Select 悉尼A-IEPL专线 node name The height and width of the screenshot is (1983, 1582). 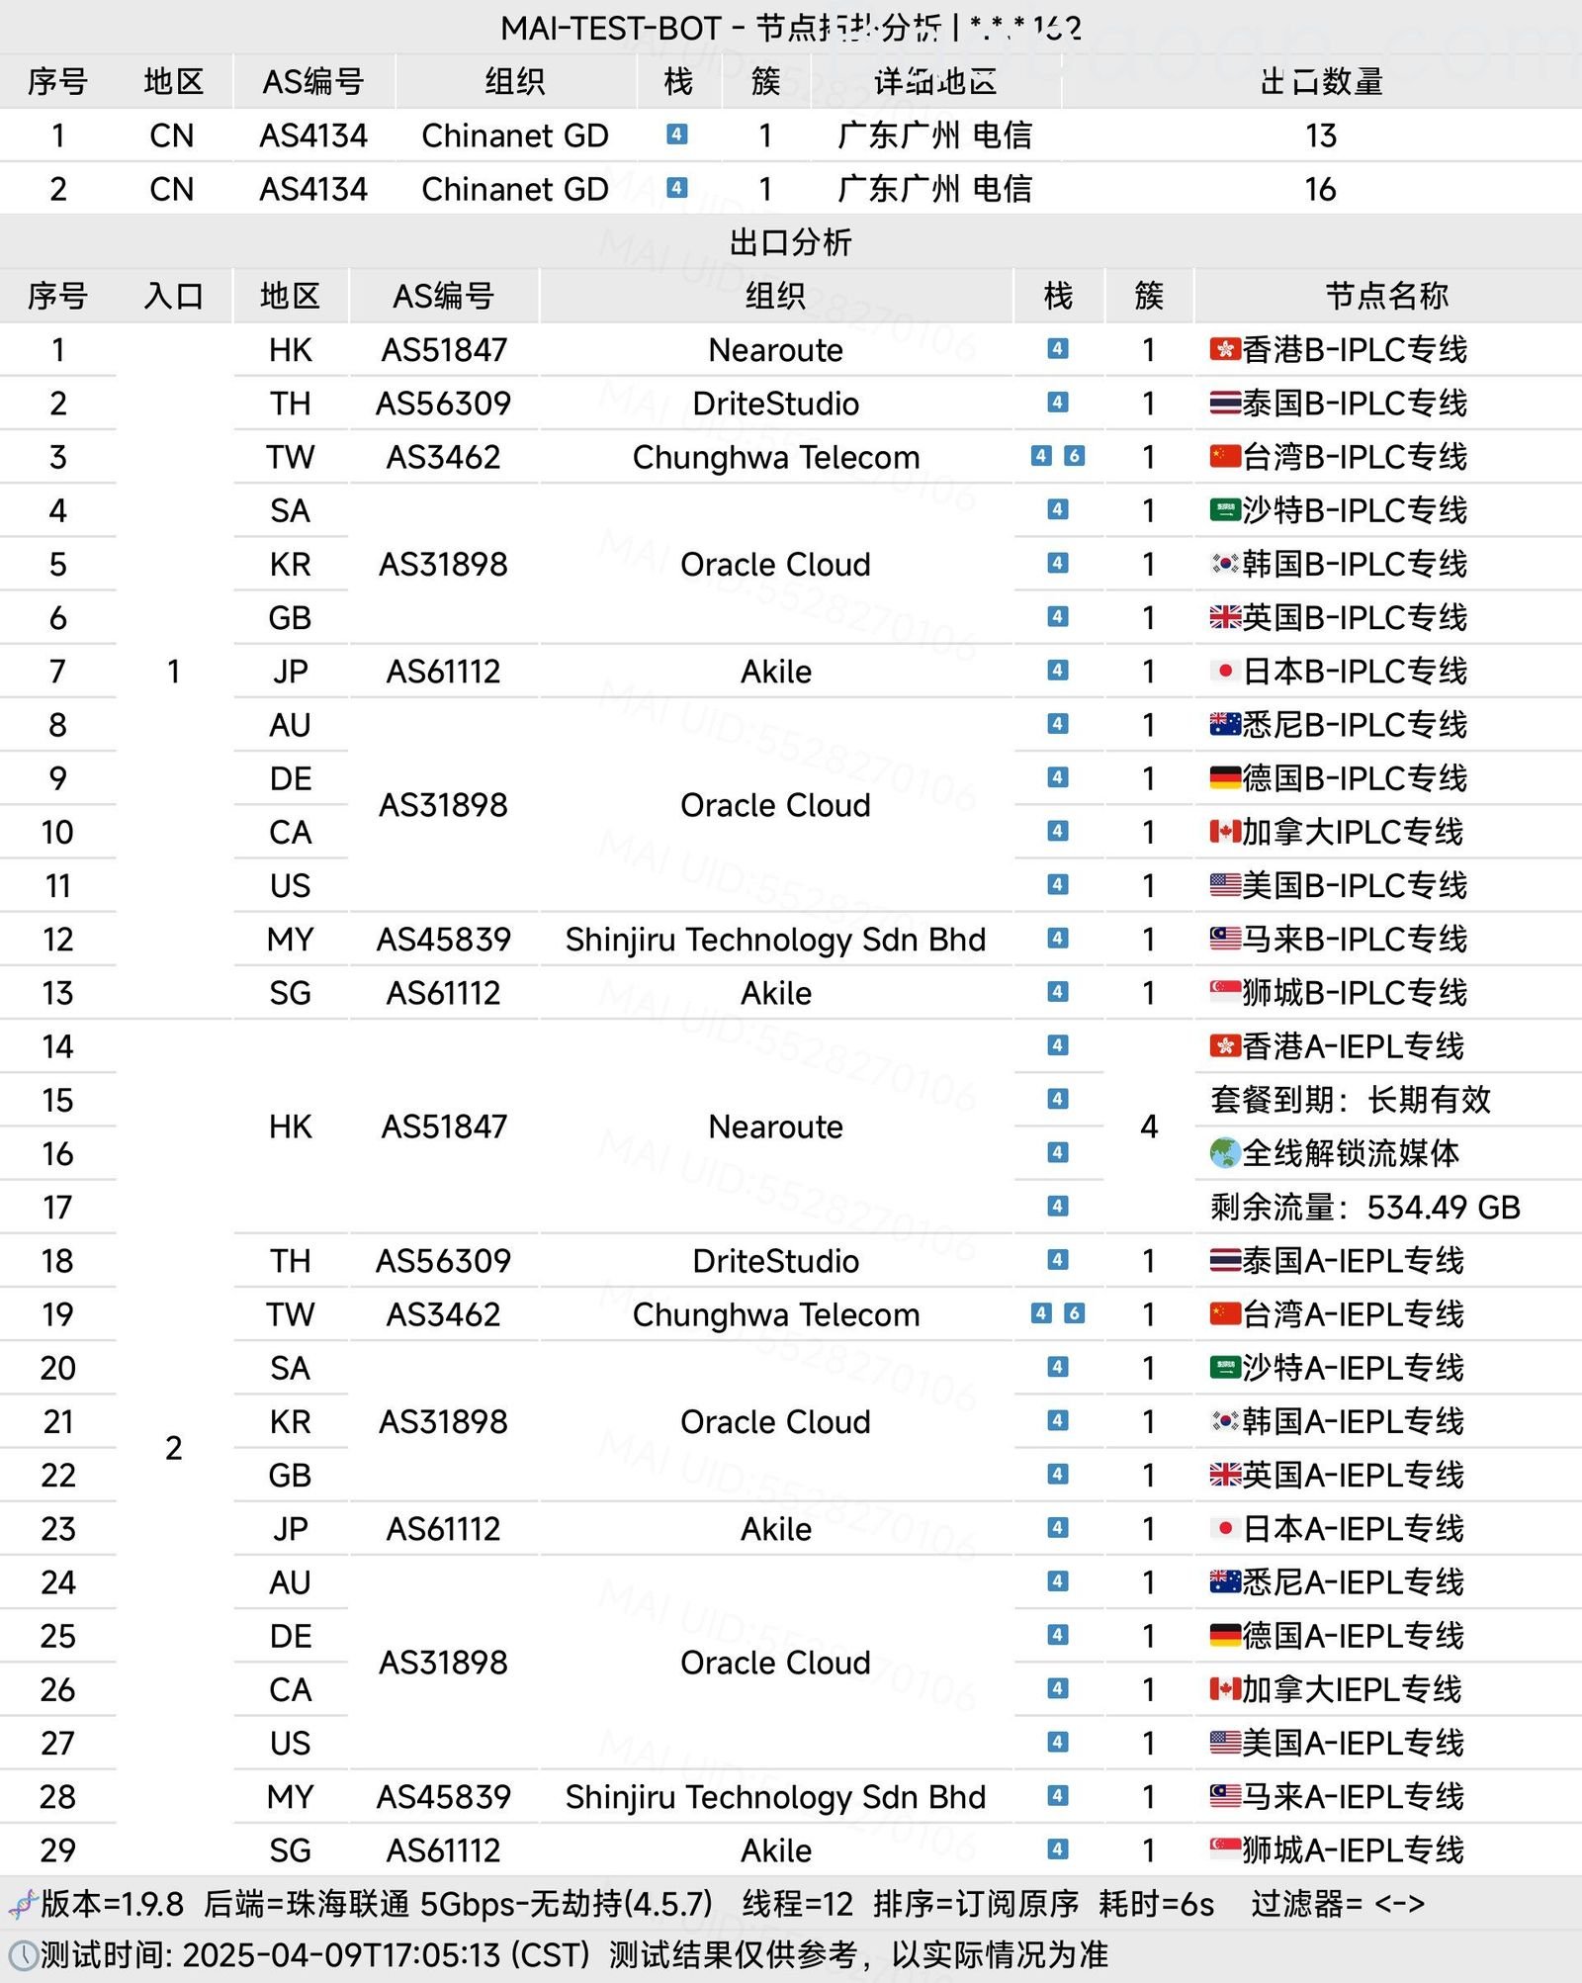tap(1353, 1582)
